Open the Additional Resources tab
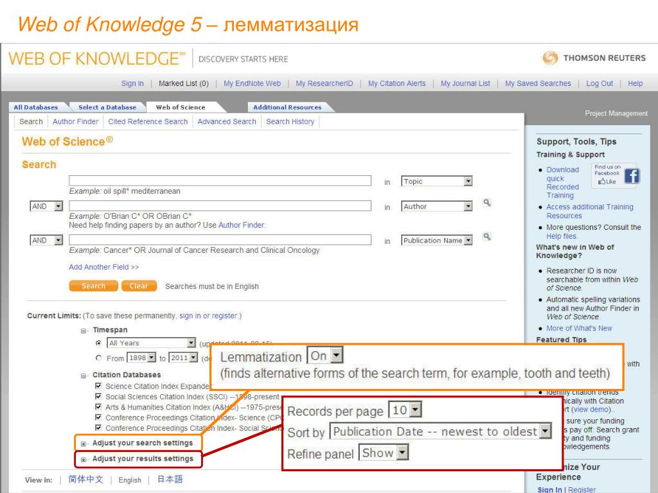 [287, 107]
